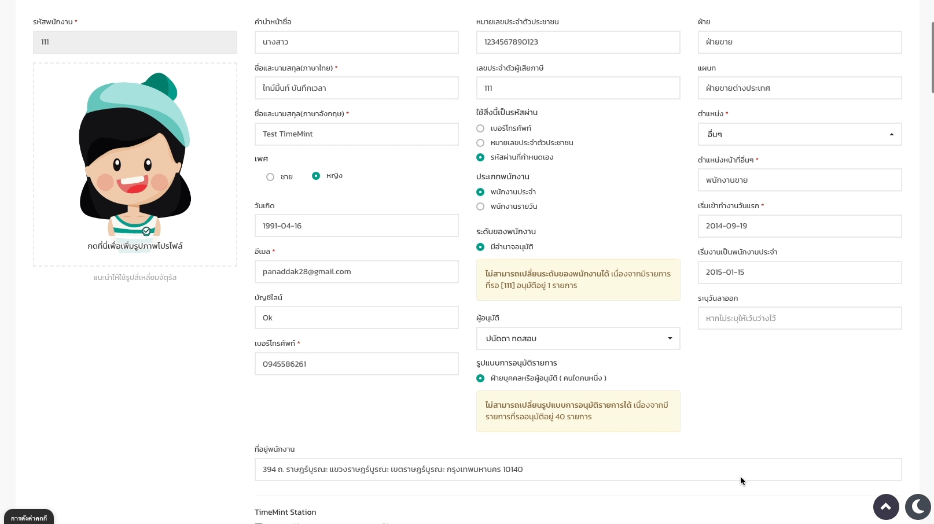Click the การตั้งค่าคุกกี้ cookie settings button
Viewport: 934px width, 524px height.
(x=29, y=518)
